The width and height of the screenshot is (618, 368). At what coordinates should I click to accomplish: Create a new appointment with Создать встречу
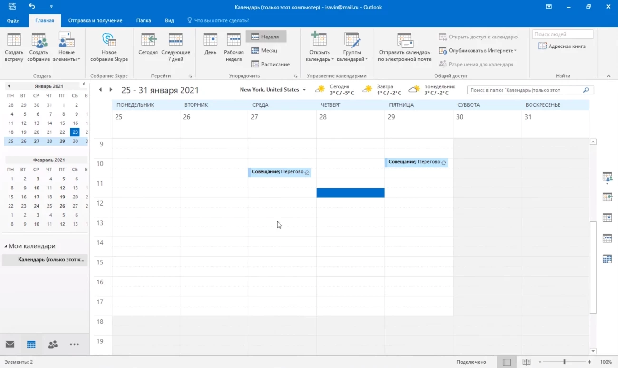pos(14,47)
